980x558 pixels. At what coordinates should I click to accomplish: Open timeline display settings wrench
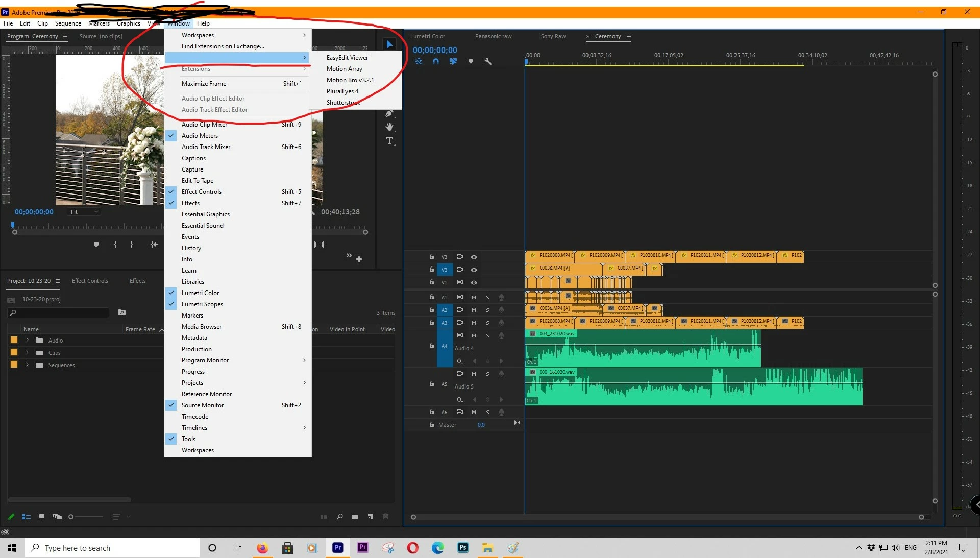tap(488, 61)
